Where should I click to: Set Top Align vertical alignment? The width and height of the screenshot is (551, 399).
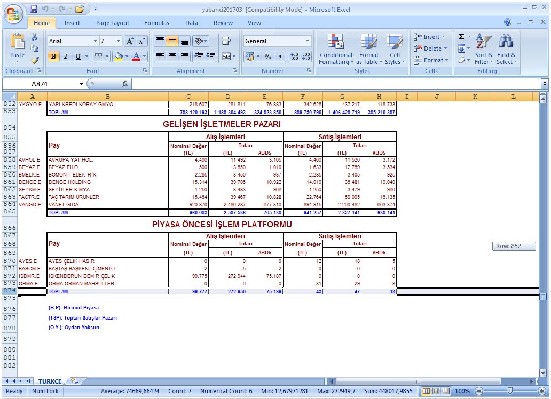[x=160, y=42]
